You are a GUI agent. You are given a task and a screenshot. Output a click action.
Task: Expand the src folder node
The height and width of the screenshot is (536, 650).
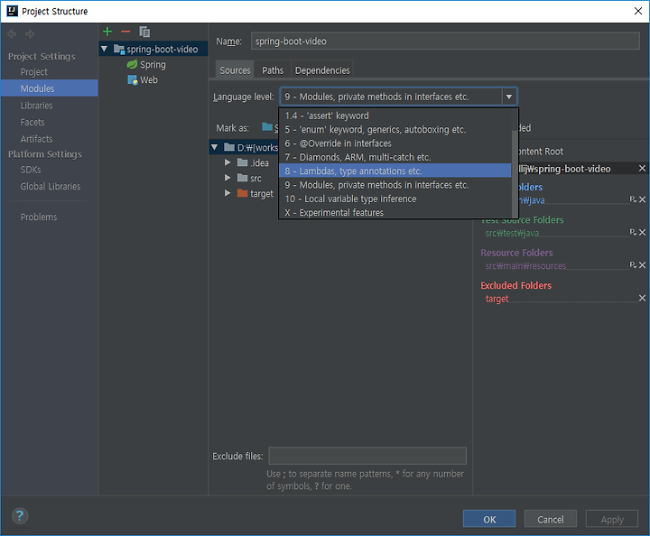coord(227,178)
